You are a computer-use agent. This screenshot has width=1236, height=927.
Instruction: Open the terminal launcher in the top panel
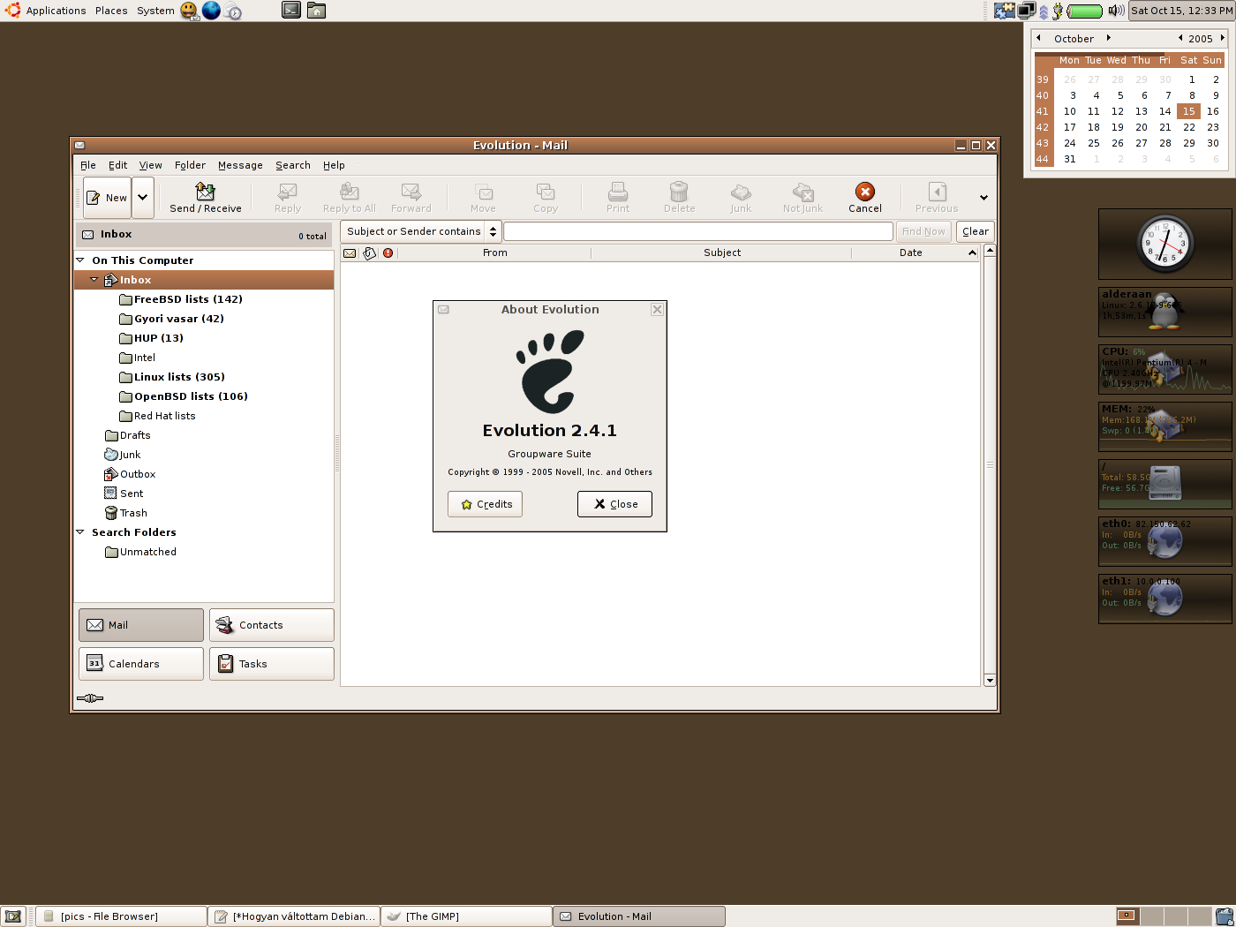click(291, 11)
